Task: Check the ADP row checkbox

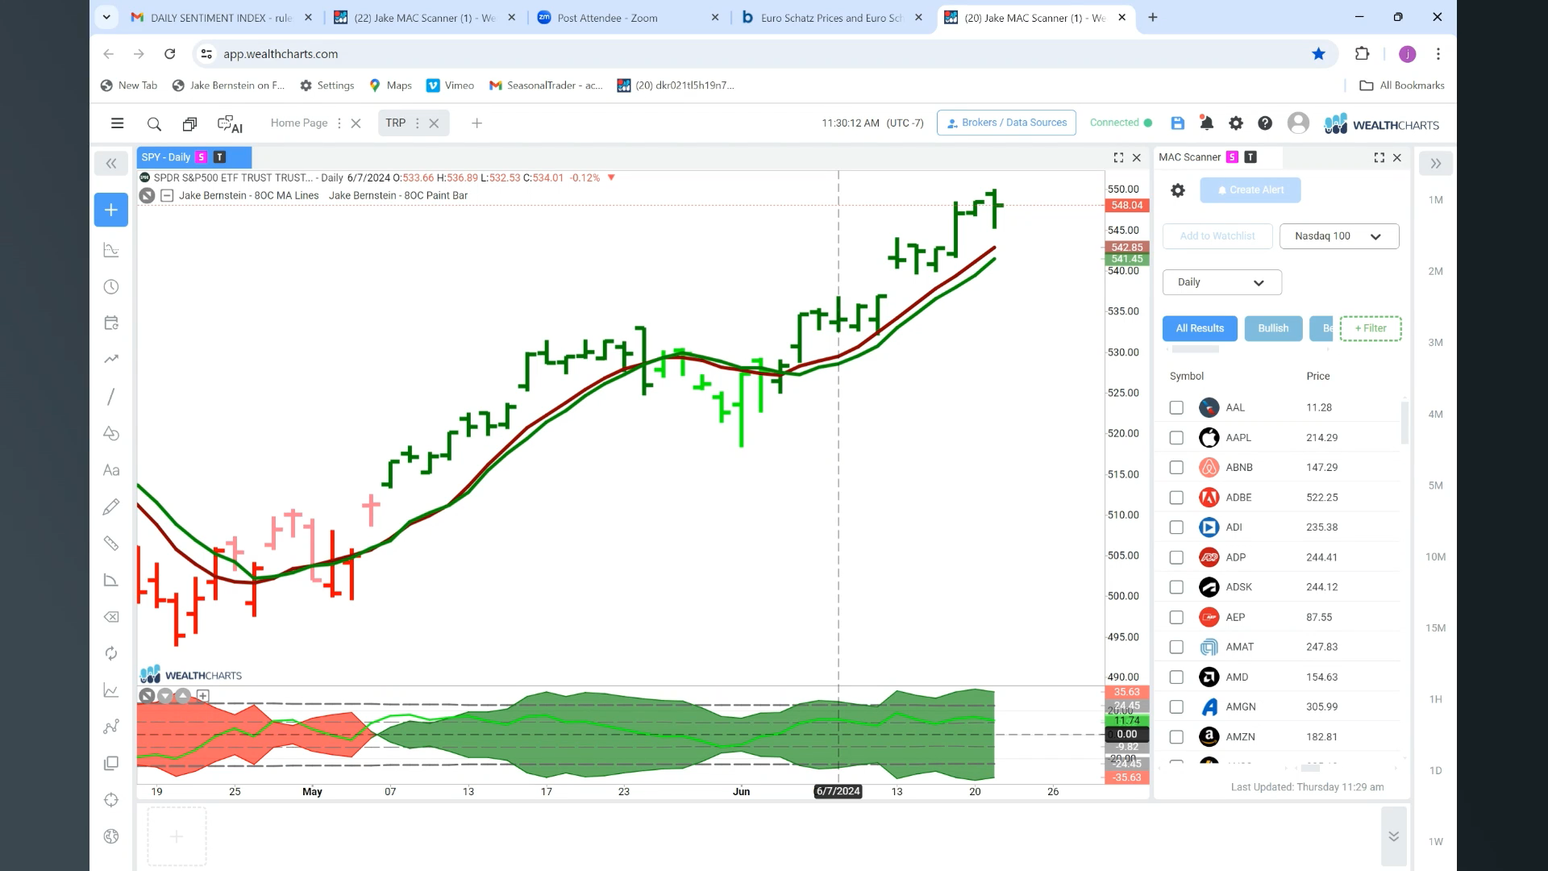Action: (1176, 557)
